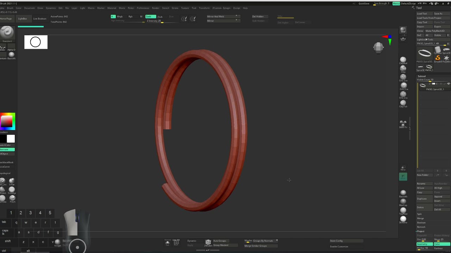Select the Cylinder3D tool thumbnail
Viewport: 451px width, 253px height.
[x=438, y=50]
